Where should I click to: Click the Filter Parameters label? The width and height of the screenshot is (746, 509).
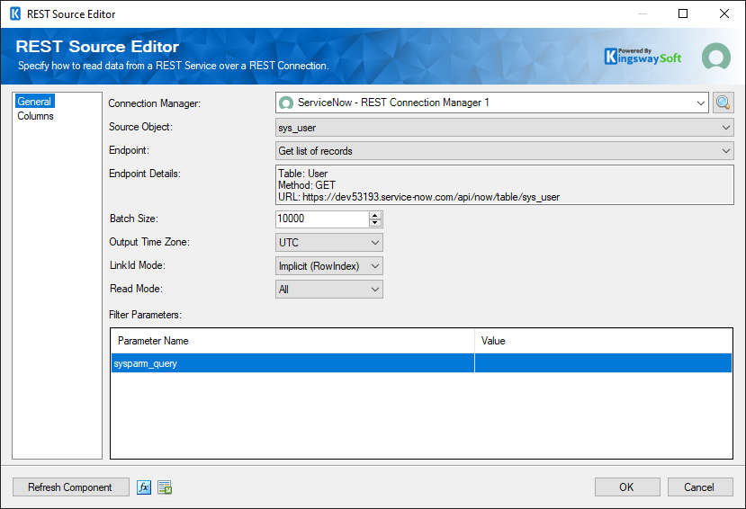coord(145,315)
